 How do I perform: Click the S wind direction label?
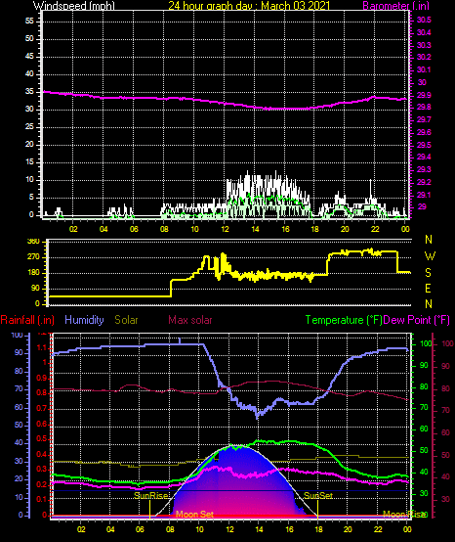[x=428, y=273]
